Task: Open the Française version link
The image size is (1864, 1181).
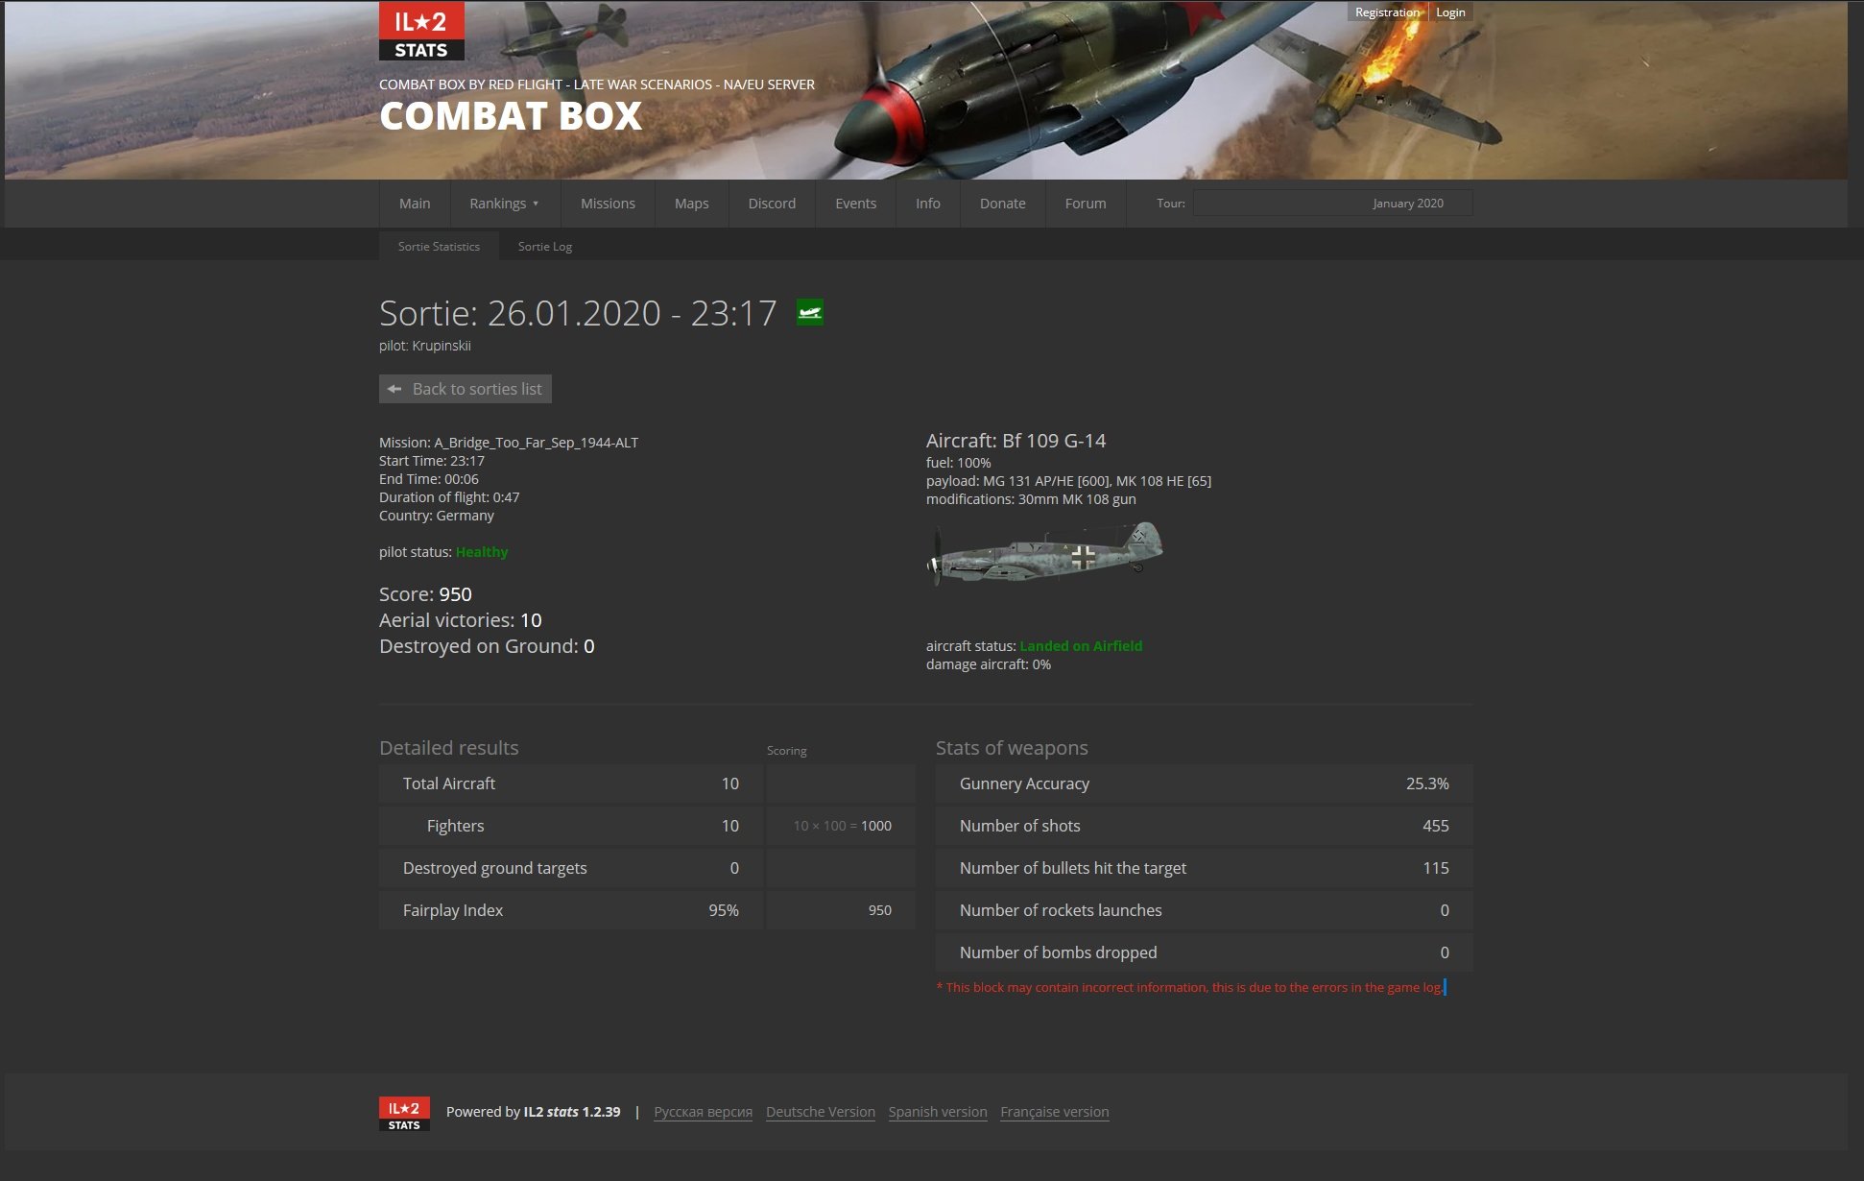Action: click(x=1054, y=1112)
